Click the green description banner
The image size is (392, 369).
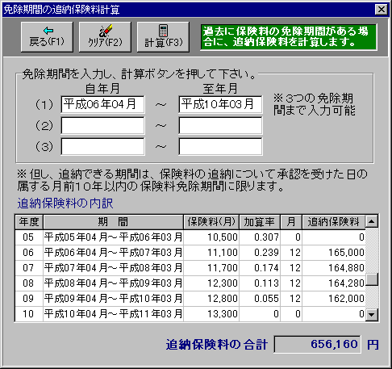tap(289, 37)
